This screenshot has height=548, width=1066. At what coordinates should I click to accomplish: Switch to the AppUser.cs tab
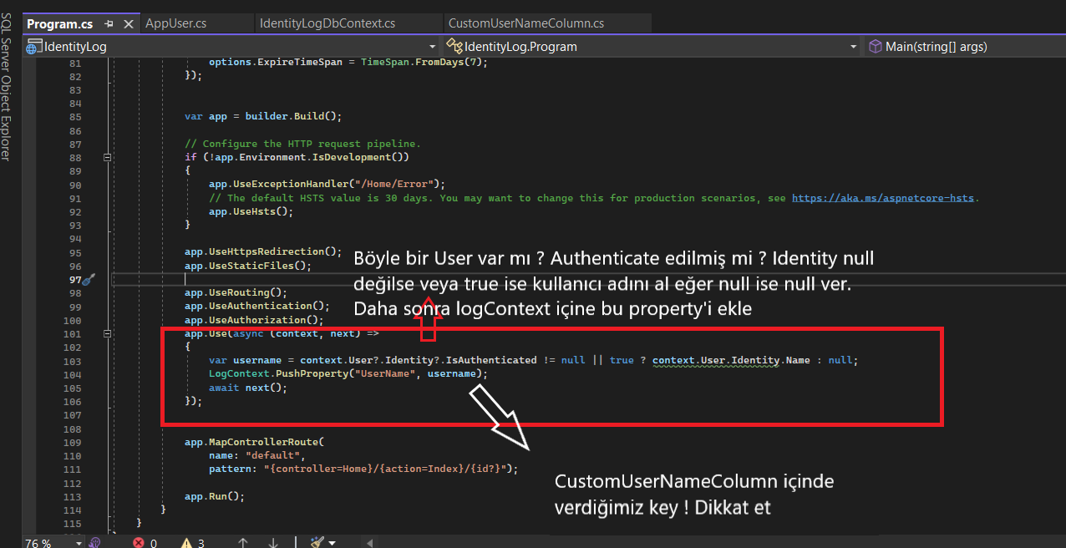[175, 23]
